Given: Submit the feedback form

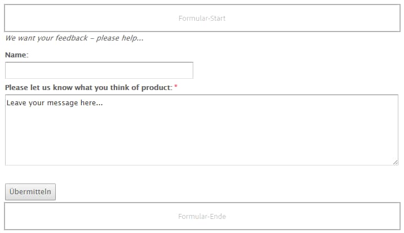Looking at the screenshot, I should (x=30, y=192).
